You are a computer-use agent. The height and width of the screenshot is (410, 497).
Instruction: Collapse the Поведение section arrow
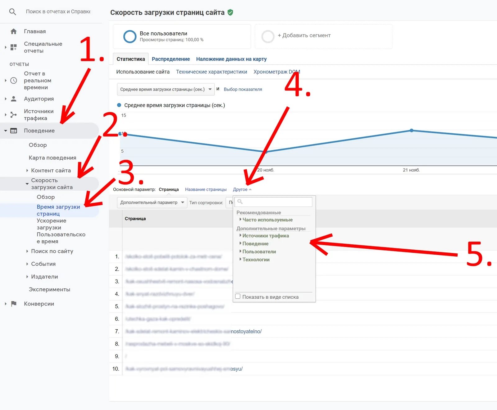click(6, 131)
